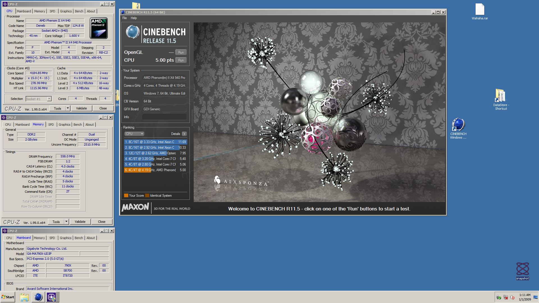Image resolution: width=539 pixels, height=303 pixels.
Task: Select ranking row 5 Intel Core i7 5.06
Action: 156,164
